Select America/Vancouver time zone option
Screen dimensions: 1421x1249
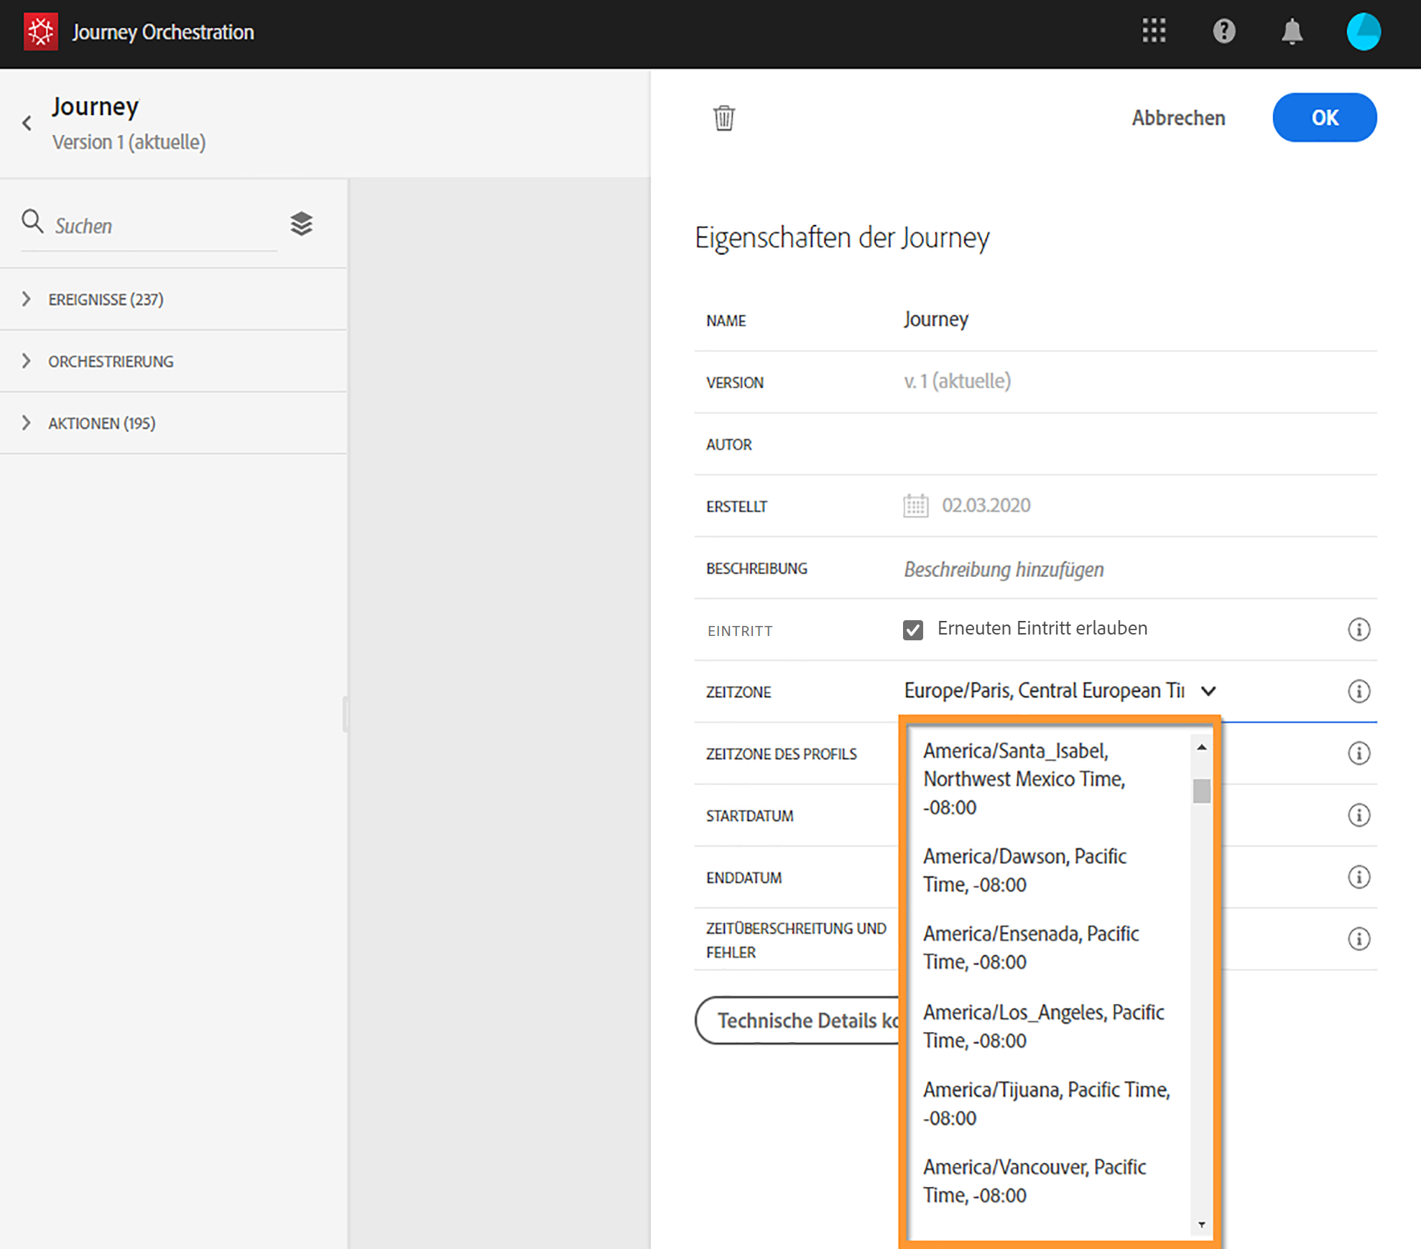pos(1034,1180)
